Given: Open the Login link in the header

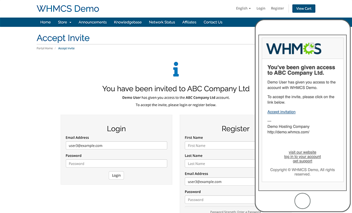Looking at the screenshot, I should (x=261, y=8).
